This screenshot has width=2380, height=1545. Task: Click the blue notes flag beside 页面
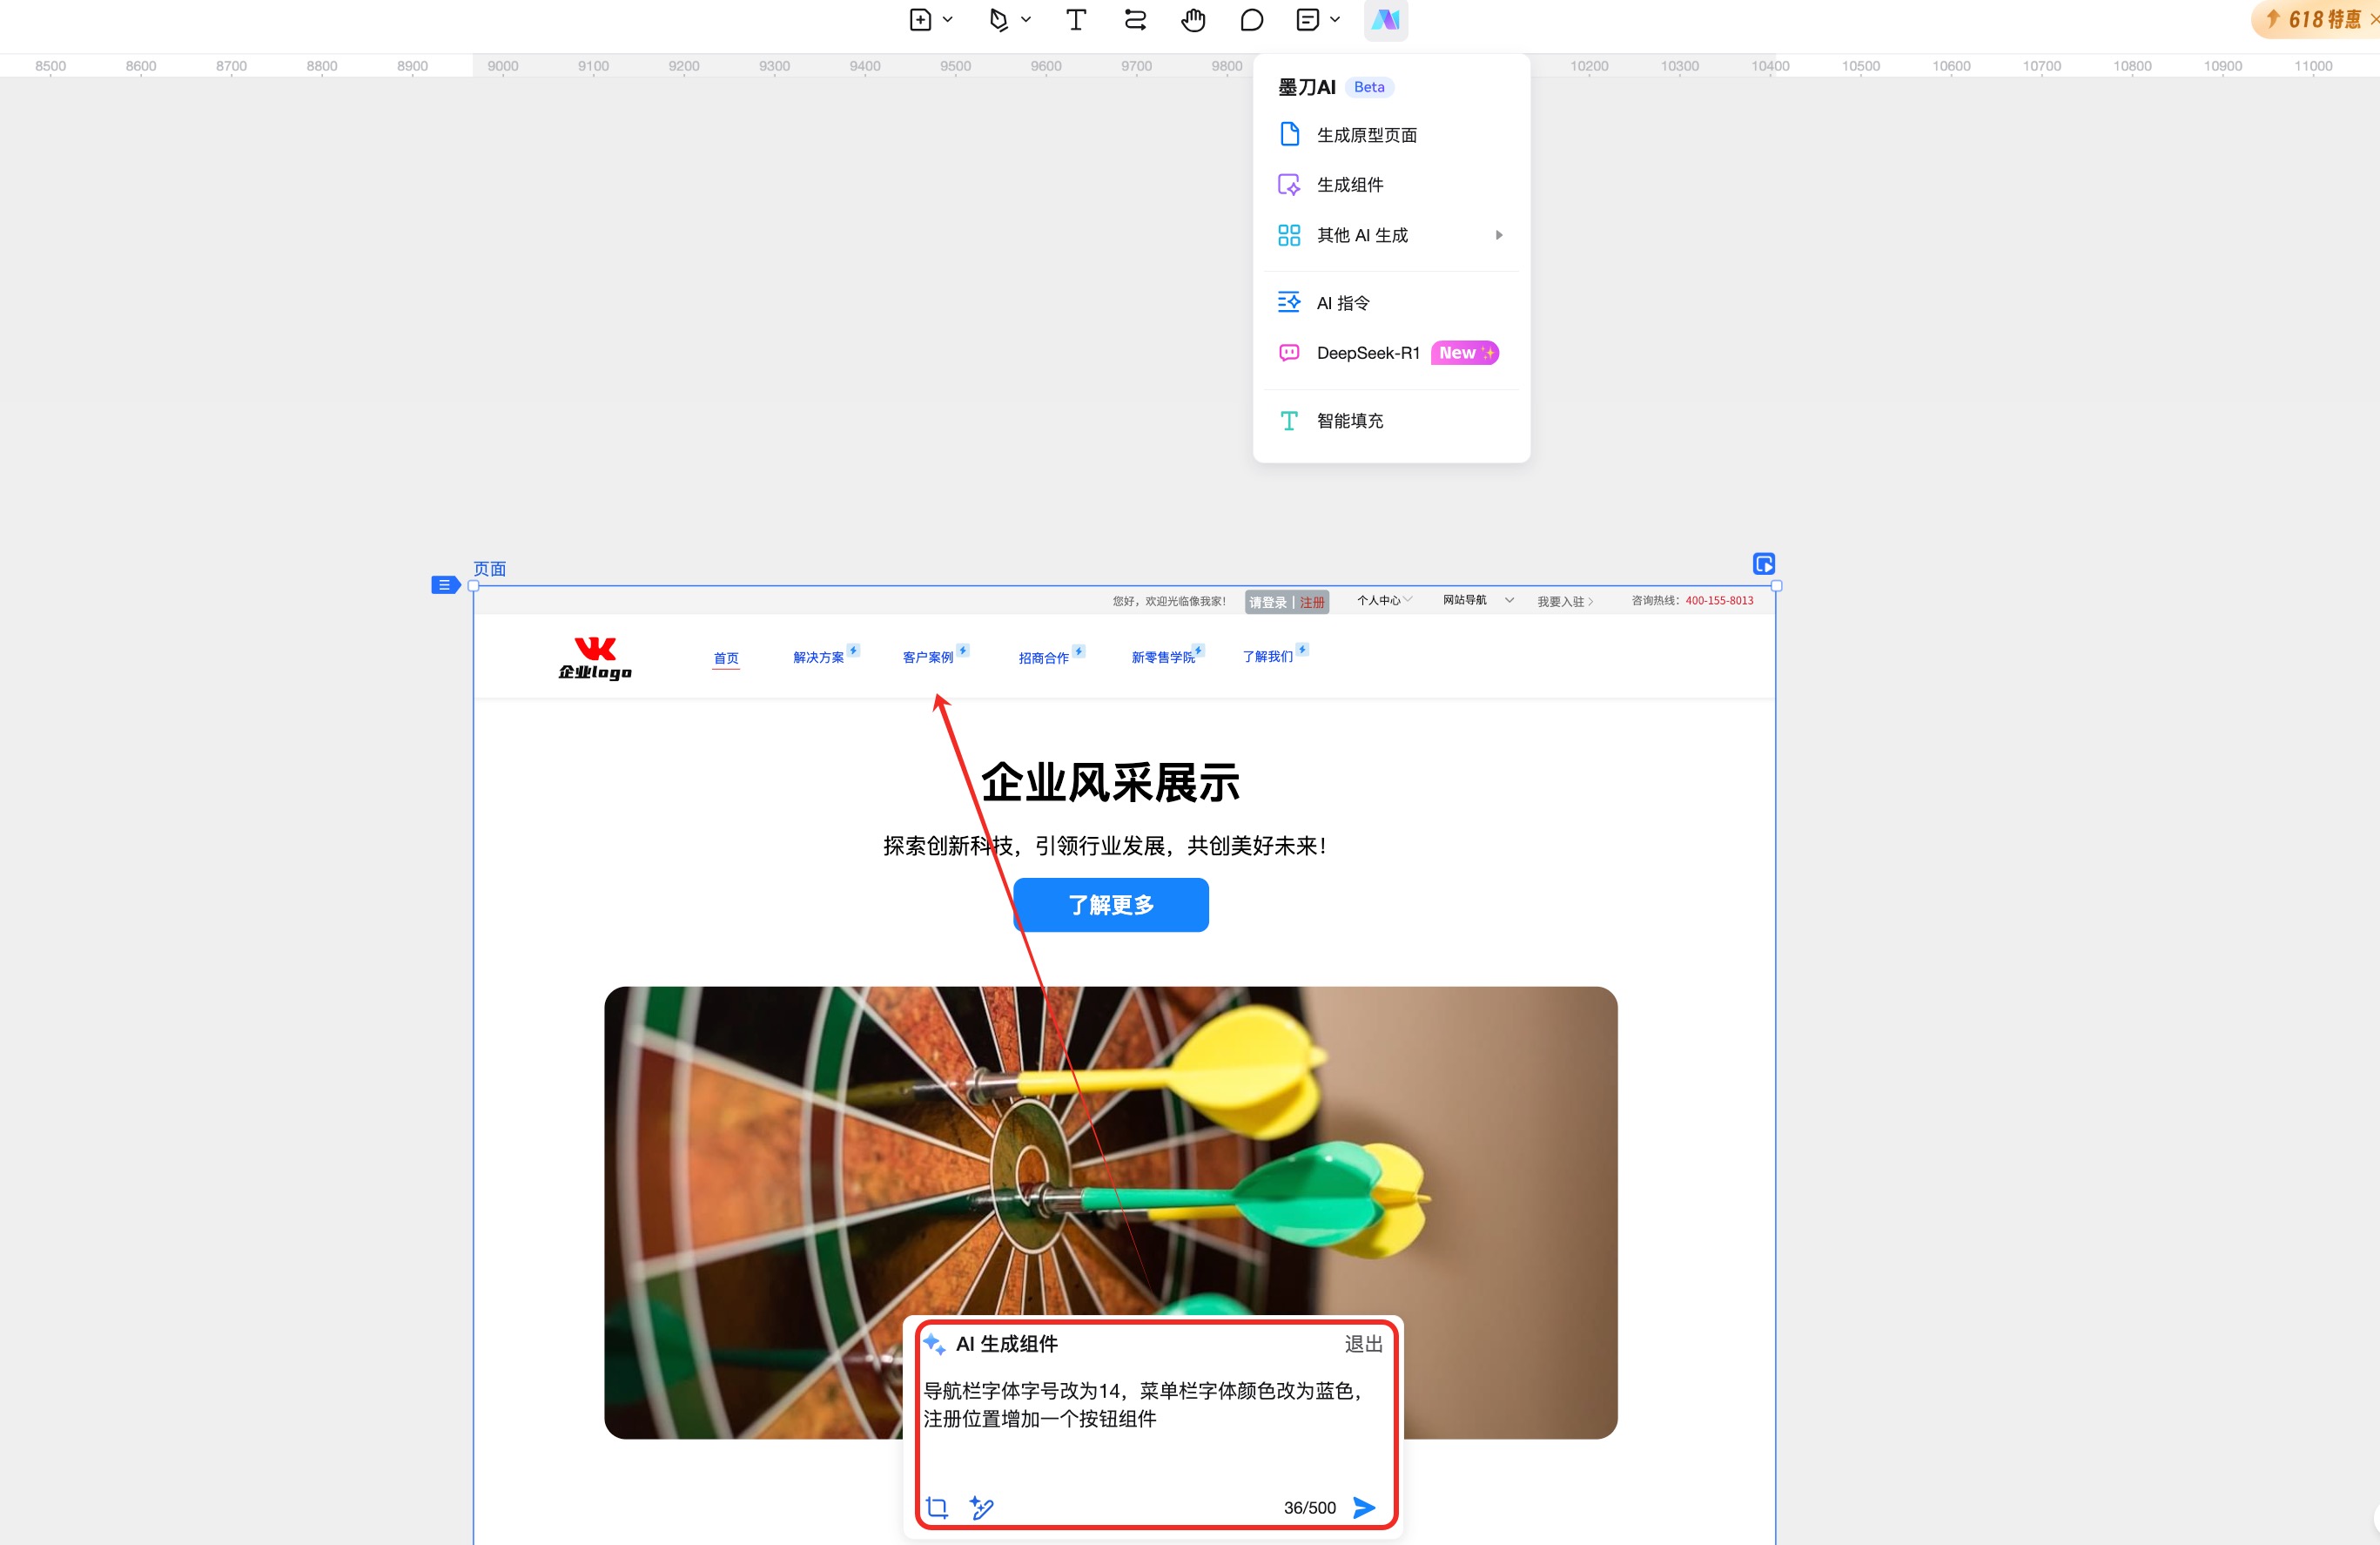[x=445, y=585]
